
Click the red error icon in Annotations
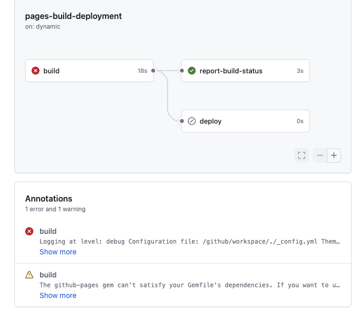[29, 231]
